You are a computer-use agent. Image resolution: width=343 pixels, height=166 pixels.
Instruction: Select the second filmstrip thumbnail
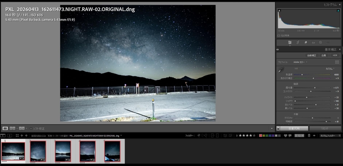click(x=38, y=151)
